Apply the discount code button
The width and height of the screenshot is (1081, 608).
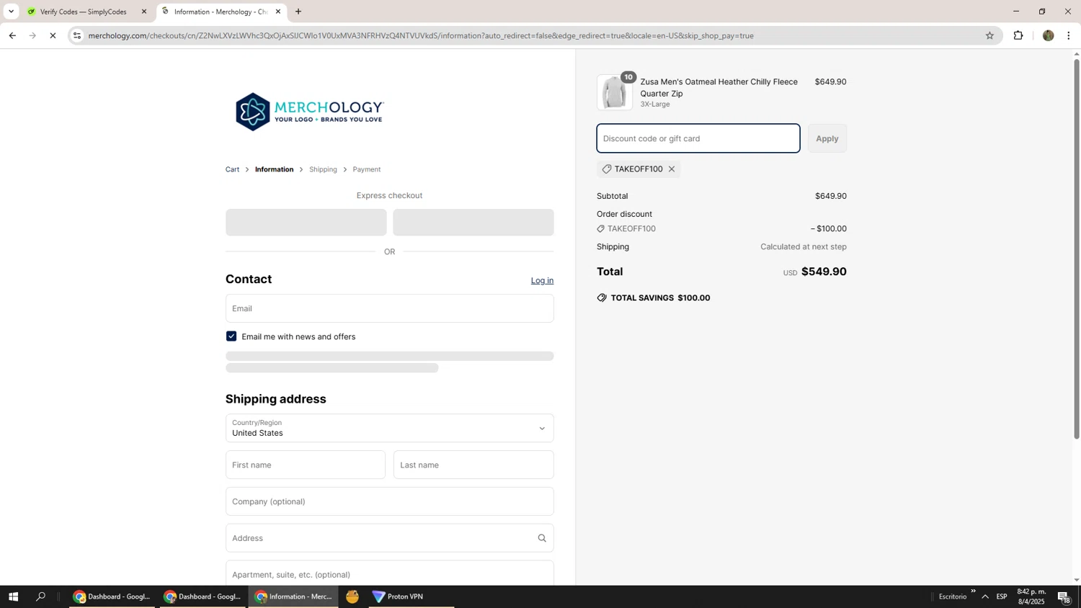point(827,138)
